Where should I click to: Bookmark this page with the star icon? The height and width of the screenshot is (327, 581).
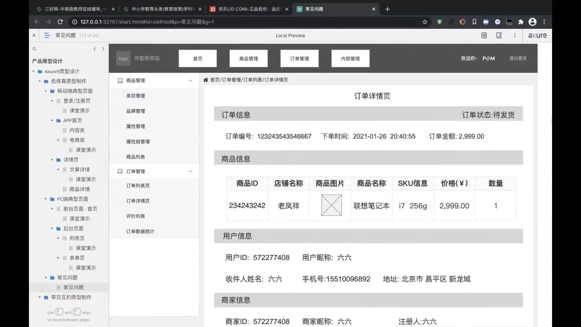coord(425,22)
